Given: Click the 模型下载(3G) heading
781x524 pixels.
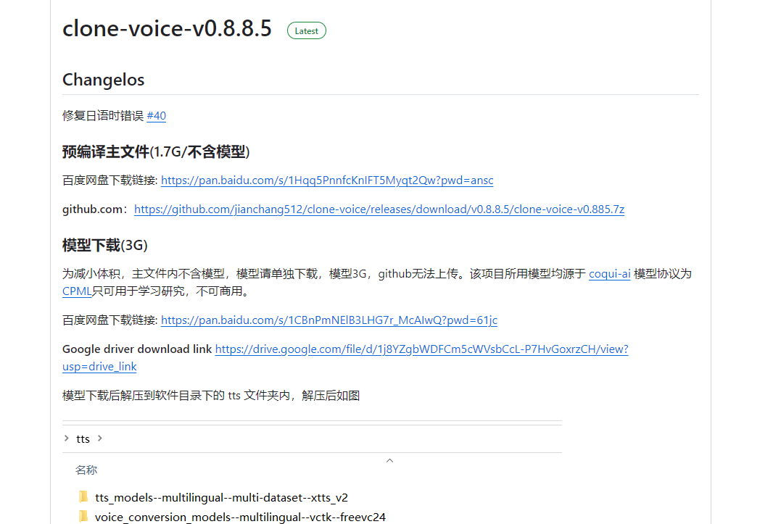Looking at the screenshot, I should (x=105, y=245).
